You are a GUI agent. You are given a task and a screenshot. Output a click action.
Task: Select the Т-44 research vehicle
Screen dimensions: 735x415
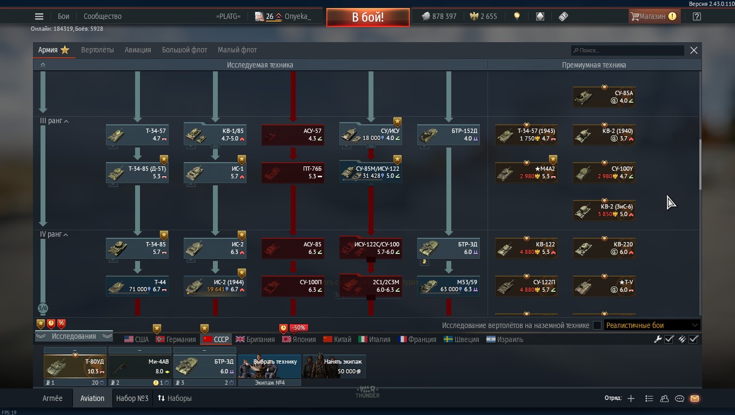click(x=137, y=286)
